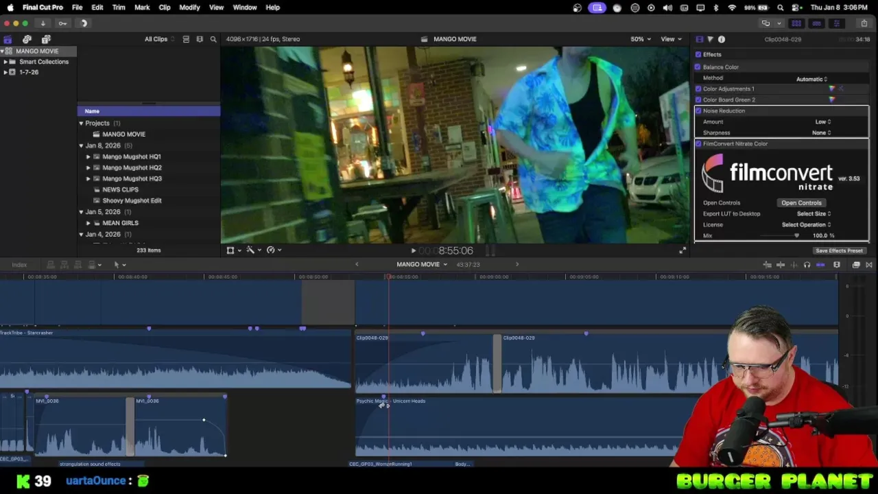Disable the Effects checkbox
Viewport: 878px width, 494px height.
[x=698, y=55]
